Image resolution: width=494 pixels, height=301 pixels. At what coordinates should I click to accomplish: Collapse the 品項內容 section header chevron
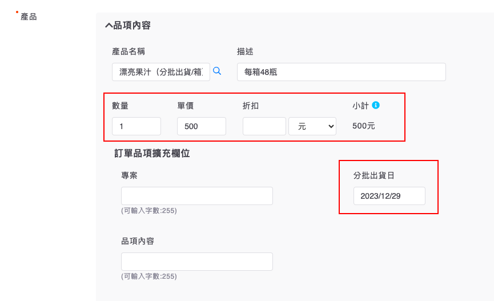(x=109, y=26)
